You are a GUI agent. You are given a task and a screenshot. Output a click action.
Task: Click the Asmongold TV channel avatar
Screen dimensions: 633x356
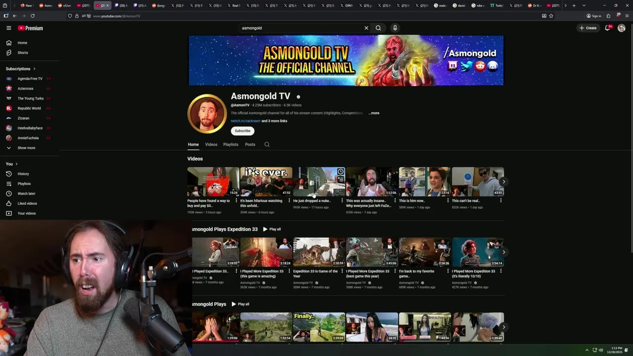(207, 114)
